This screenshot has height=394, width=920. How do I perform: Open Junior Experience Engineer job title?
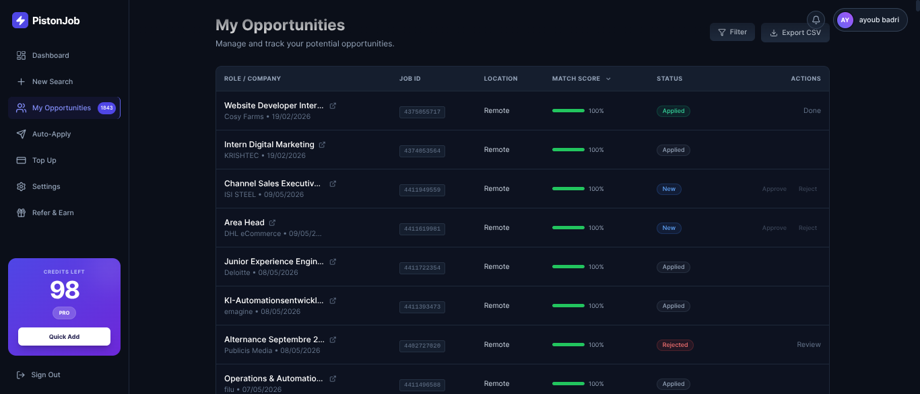[274, 262]
